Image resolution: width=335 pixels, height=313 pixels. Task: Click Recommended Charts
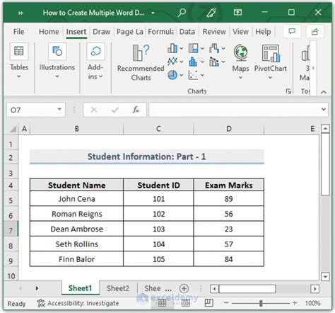tap(141, 62)
